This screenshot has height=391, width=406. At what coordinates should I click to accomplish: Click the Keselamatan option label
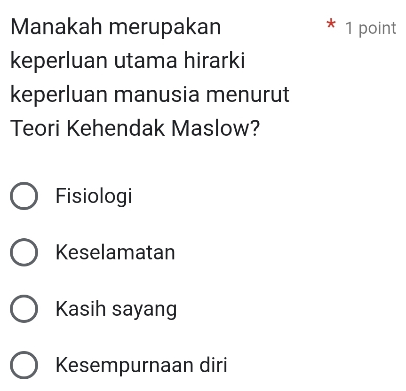[115, 253]
